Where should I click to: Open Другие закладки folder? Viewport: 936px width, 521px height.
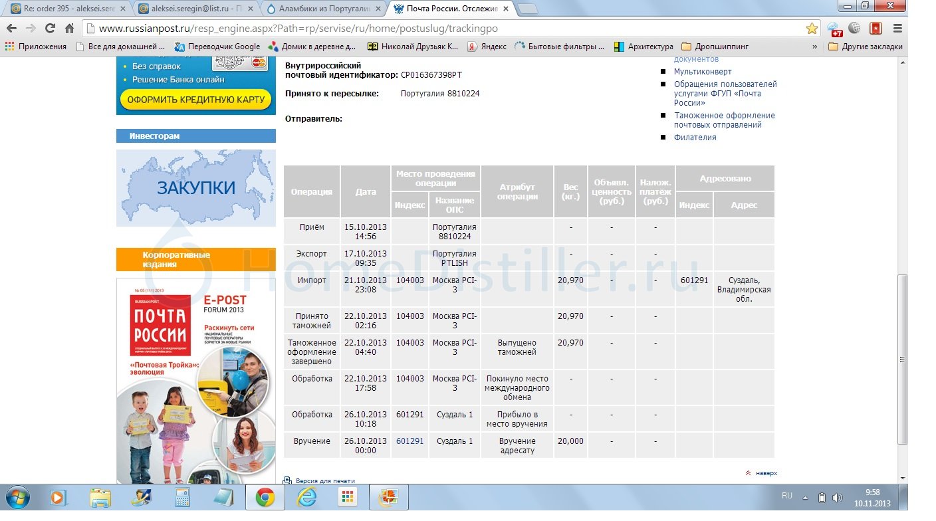click(x=866, y=47)
